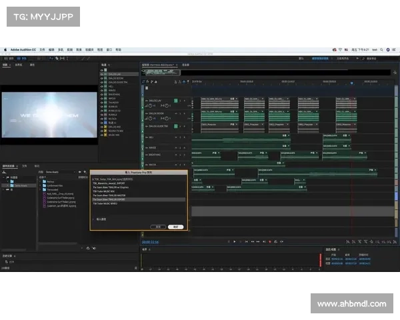Hide the DIALOG LAV track eye icon

(x=102, y=74)
